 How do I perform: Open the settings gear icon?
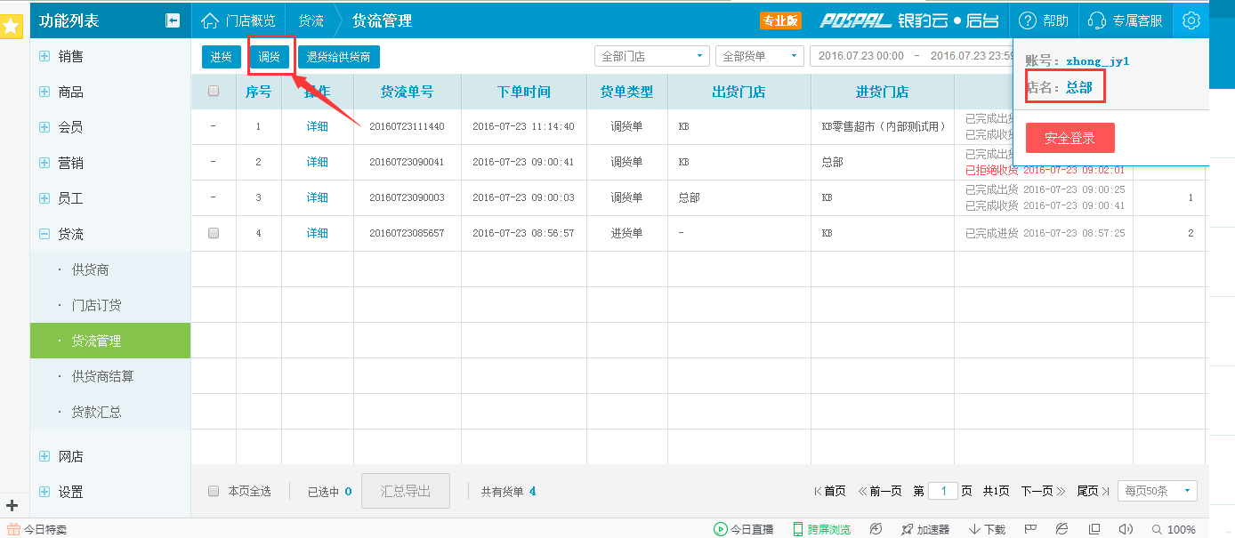(x=1191, y=20)
